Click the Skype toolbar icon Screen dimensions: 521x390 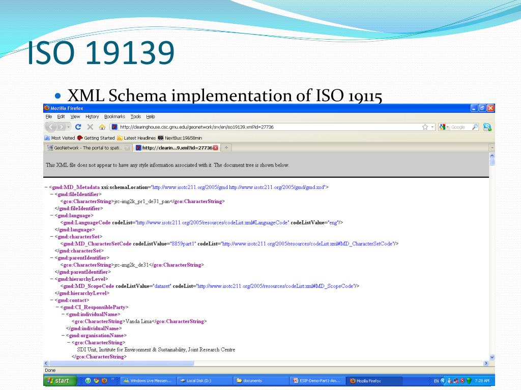click(x=487, y=127)
